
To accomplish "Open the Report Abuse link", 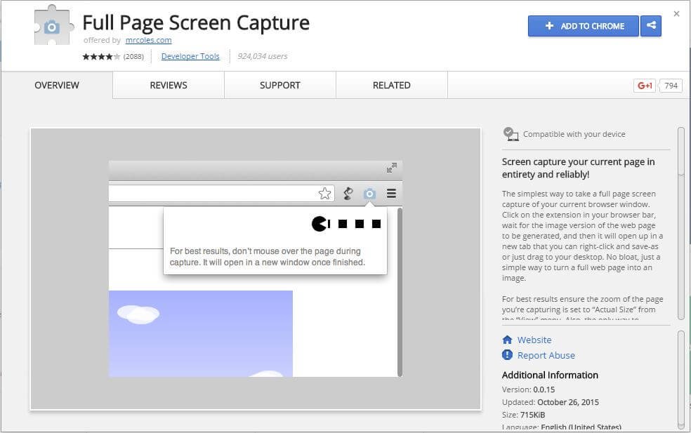I will 546,356.
